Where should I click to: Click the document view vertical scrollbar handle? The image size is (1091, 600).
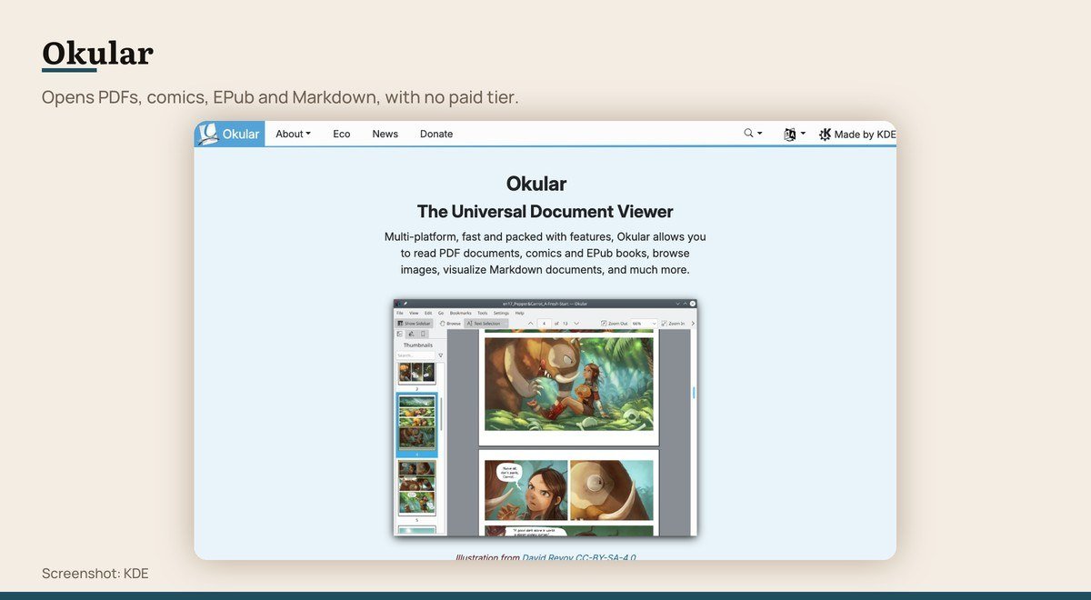[x=694, y=393]
